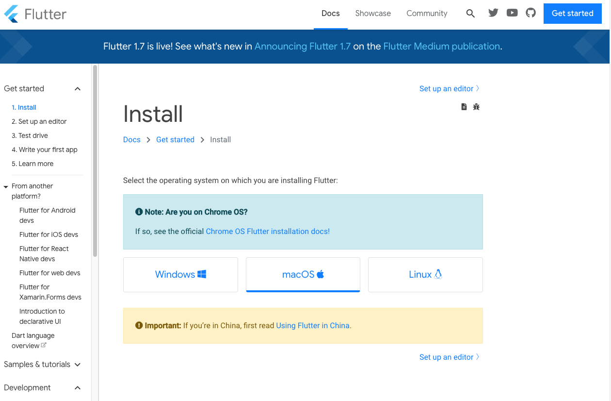Open the Community navigation item
611x401 pixels.
[427, 14]
